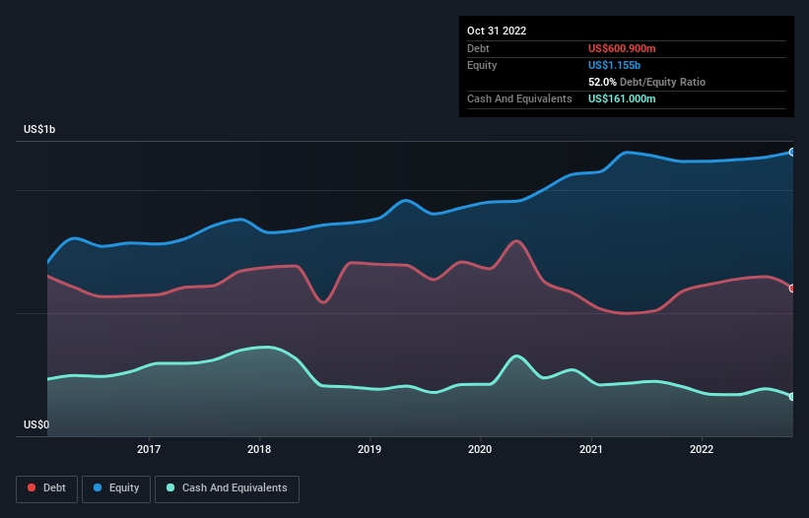
Task: Click the 2020 x-axis label
Action: click(x=480, y=449)
